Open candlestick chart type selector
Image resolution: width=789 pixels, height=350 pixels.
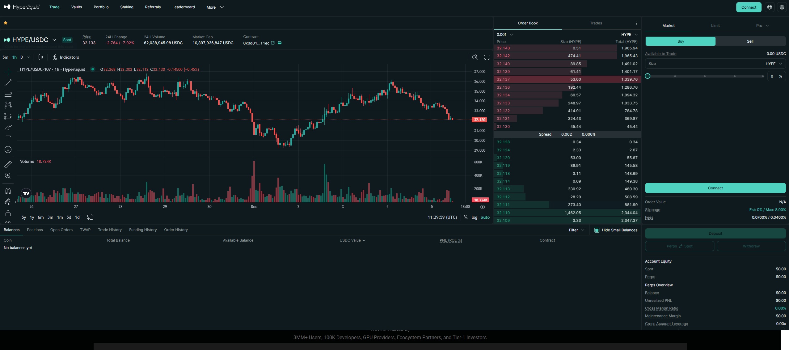tap(40, 57)
